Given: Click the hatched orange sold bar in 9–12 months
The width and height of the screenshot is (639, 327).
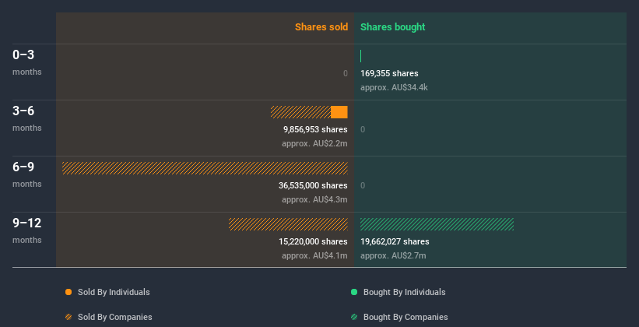Looking at the screenshot, I should click(x=288, y=224).
